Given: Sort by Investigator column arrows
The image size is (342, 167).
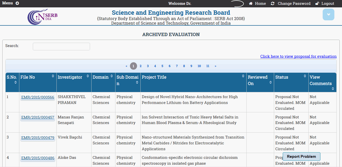Looking at the screenshot, I should coord(88,76).
